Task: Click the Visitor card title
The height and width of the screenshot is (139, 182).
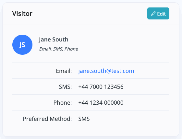Action: tap(22, 14)
